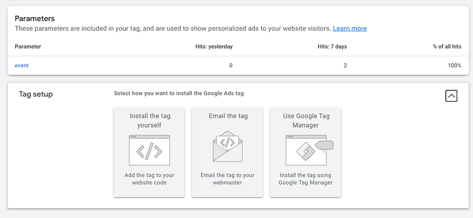Sort by Hits: yesterday column
The image size is (473, 218).
pyautogui.click(x=214, y=46)
